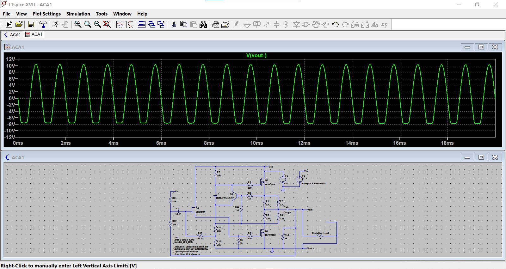Open the Help menu
The height and width of the screenshot is (269, 506).
(142, 14)
